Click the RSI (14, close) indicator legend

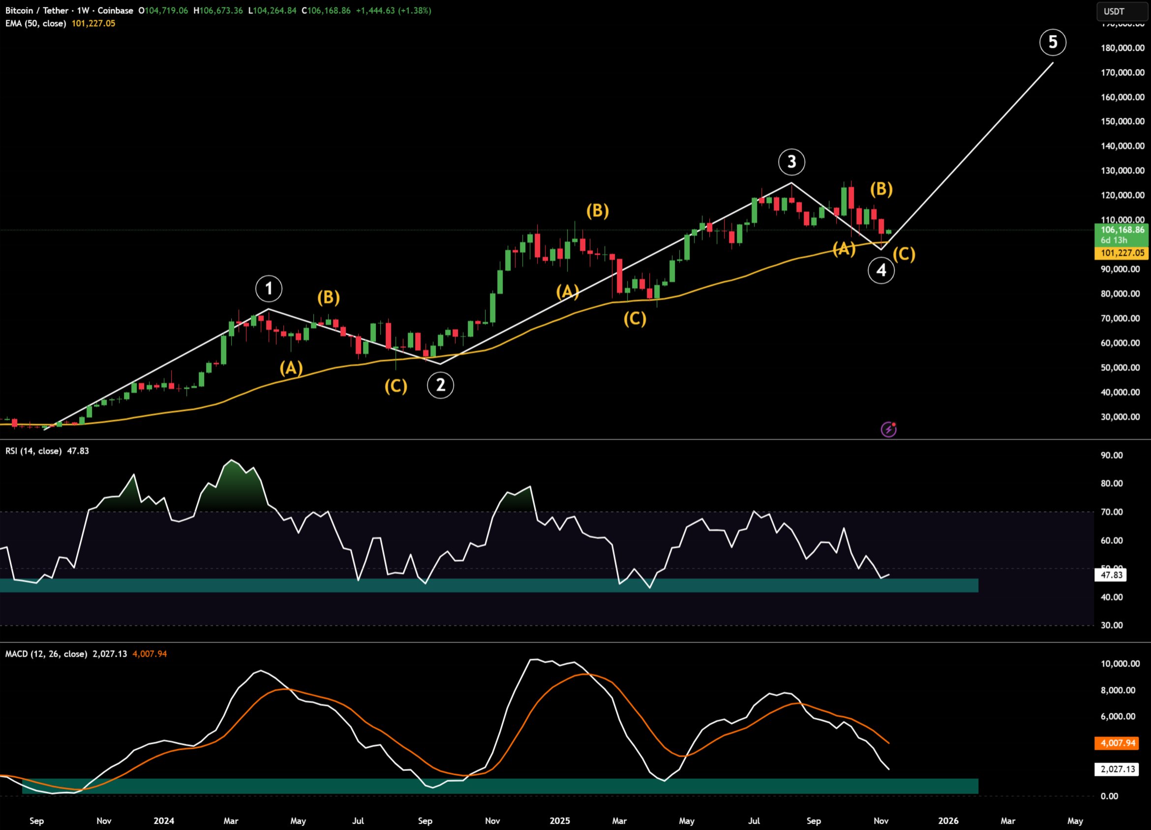pos(33,451)
